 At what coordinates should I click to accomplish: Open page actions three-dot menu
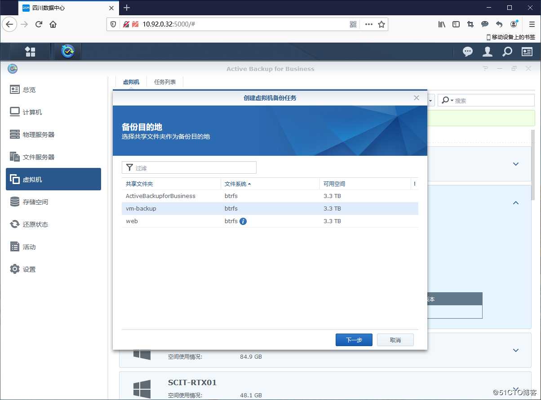point(368,24)
